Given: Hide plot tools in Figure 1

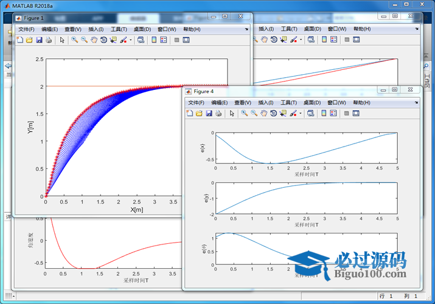Looking at the screenshot, I should click(176, 40).
